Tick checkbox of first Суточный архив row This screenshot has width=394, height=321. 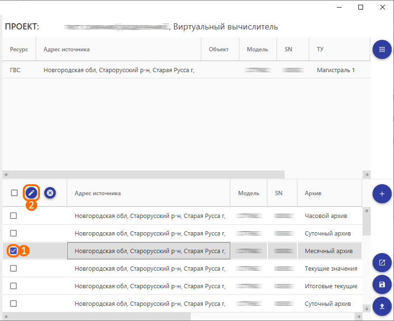click(x=13, y=233)
